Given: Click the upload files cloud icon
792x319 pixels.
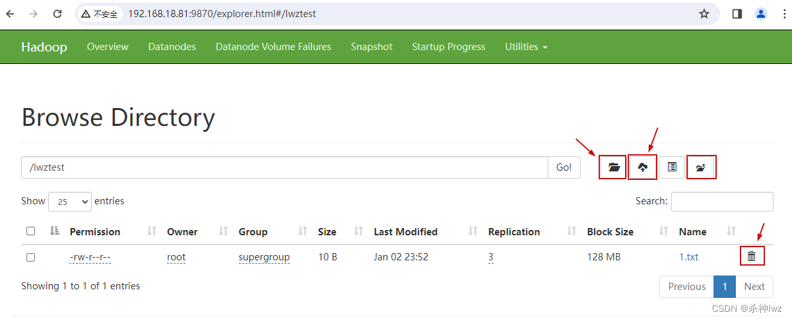Looking at the screenshot, I should tap(643, 167).
